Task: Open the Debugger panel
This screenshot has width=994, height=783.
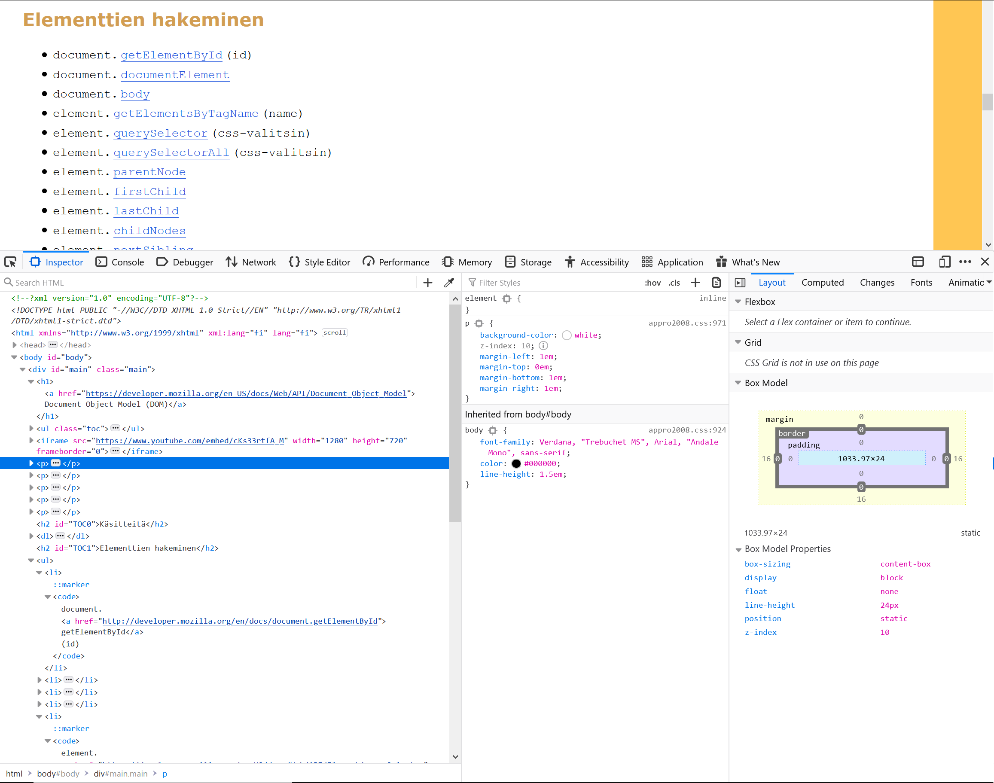Action: pyautogui.click(x=185, y=262)
